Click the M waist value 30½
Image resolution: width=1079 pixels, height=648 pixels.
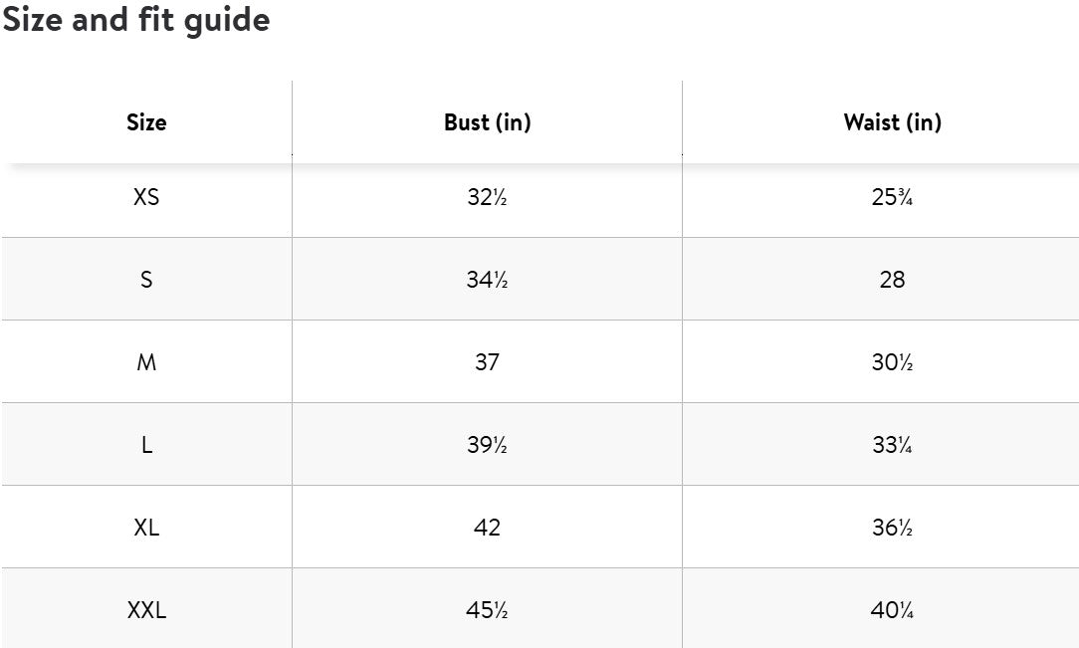pyautogui.click(x=892, y=362)
